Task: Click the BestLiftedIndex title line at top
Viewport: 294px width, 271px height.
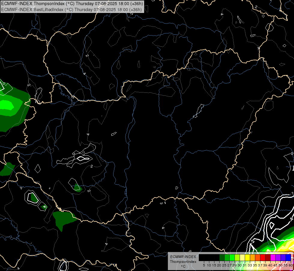Action: click(x=71, y=10)
